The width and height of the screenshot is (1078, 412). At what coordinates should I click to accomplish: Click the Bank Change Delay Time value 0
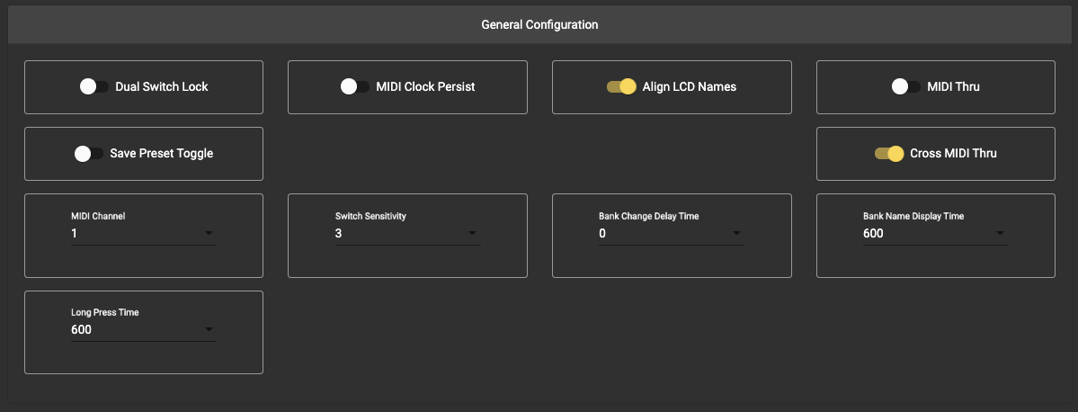[663, 234]
